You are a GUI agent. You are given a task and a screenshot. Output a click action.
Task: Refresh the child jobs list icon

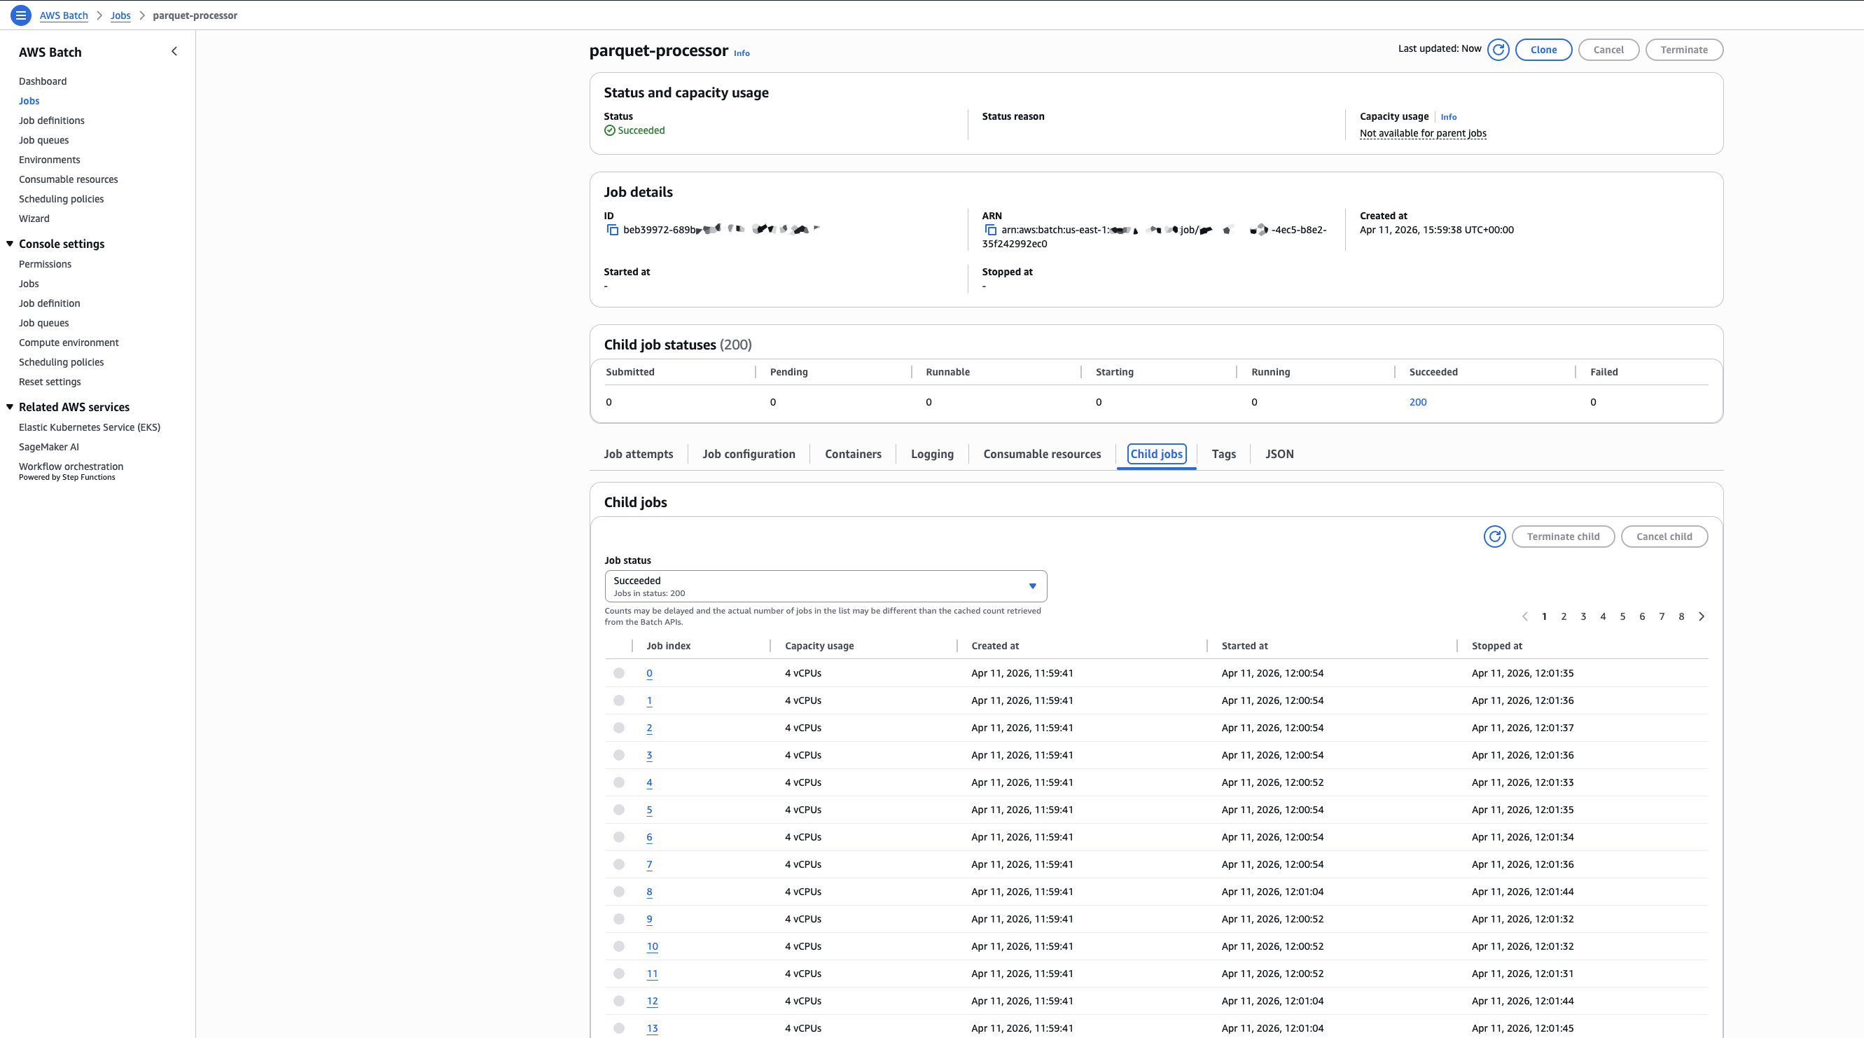click(1494, 537)
